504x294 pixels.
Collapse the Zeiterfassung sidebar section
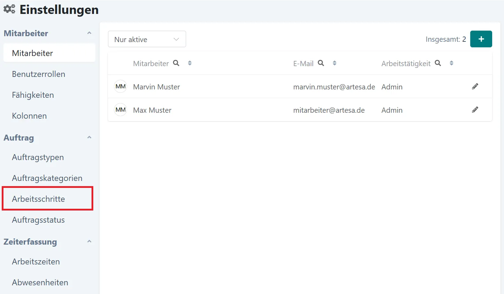tap(89, 241)
